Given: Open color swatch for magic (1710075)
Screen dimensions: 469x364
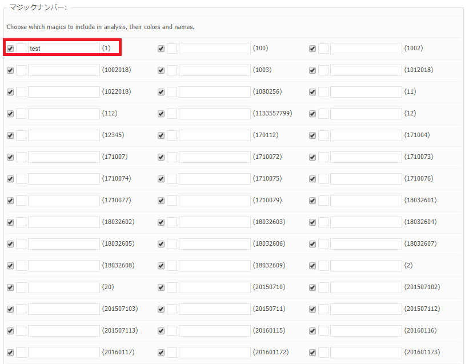Looking at the screenshot, I should (172, 179).
